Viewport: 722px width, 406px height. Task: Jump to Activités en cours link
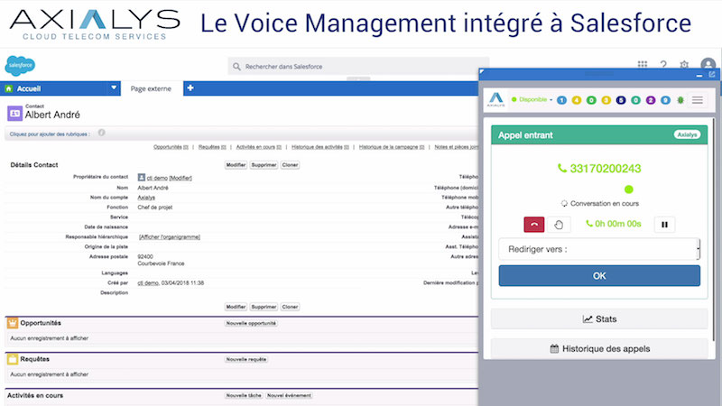259,147
